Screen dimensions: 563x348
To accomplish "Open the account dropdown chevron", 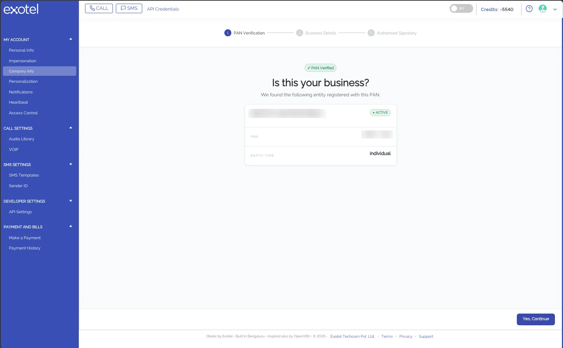I will (555, 10).
